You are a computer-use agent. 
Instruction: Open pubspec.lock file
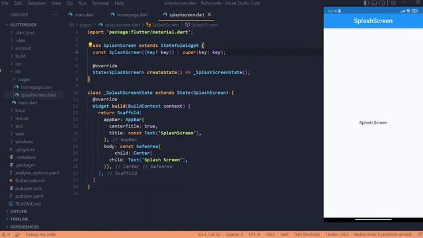coord(28,188)
